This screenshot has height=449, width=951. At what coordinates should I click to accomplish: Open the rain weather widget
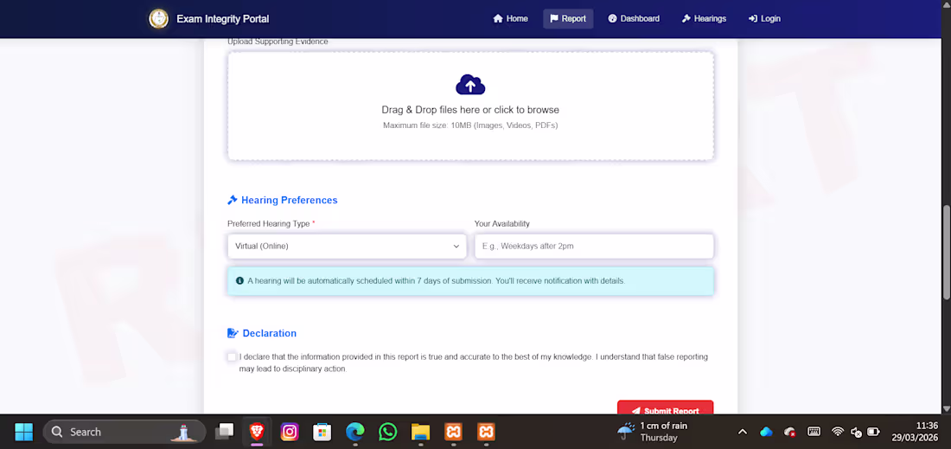tap(654, 432)
